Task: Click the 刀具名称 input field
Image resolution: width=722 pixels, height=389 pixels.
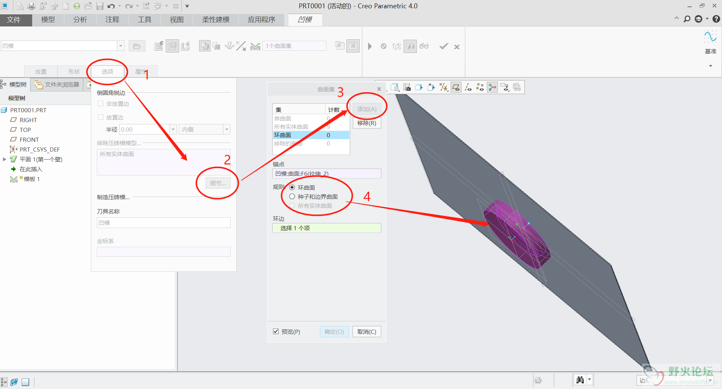Action: 164,223
